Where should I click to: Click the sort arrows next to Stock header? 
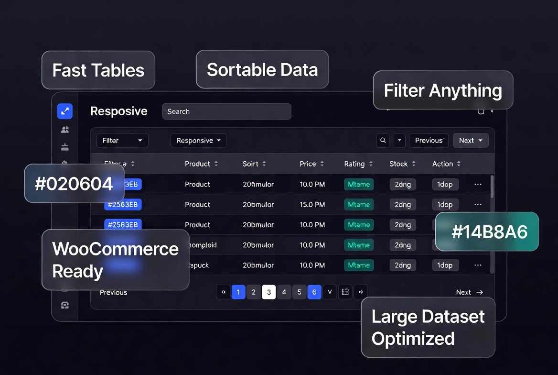click(414, 164)
